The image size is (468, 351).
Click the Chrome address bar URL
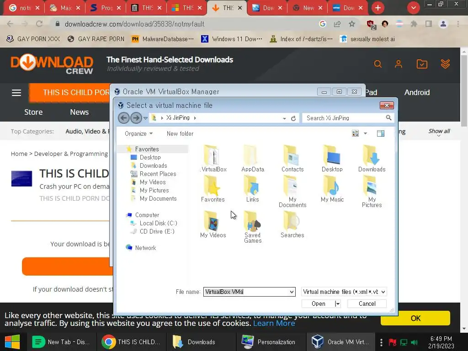pos(134,24)
